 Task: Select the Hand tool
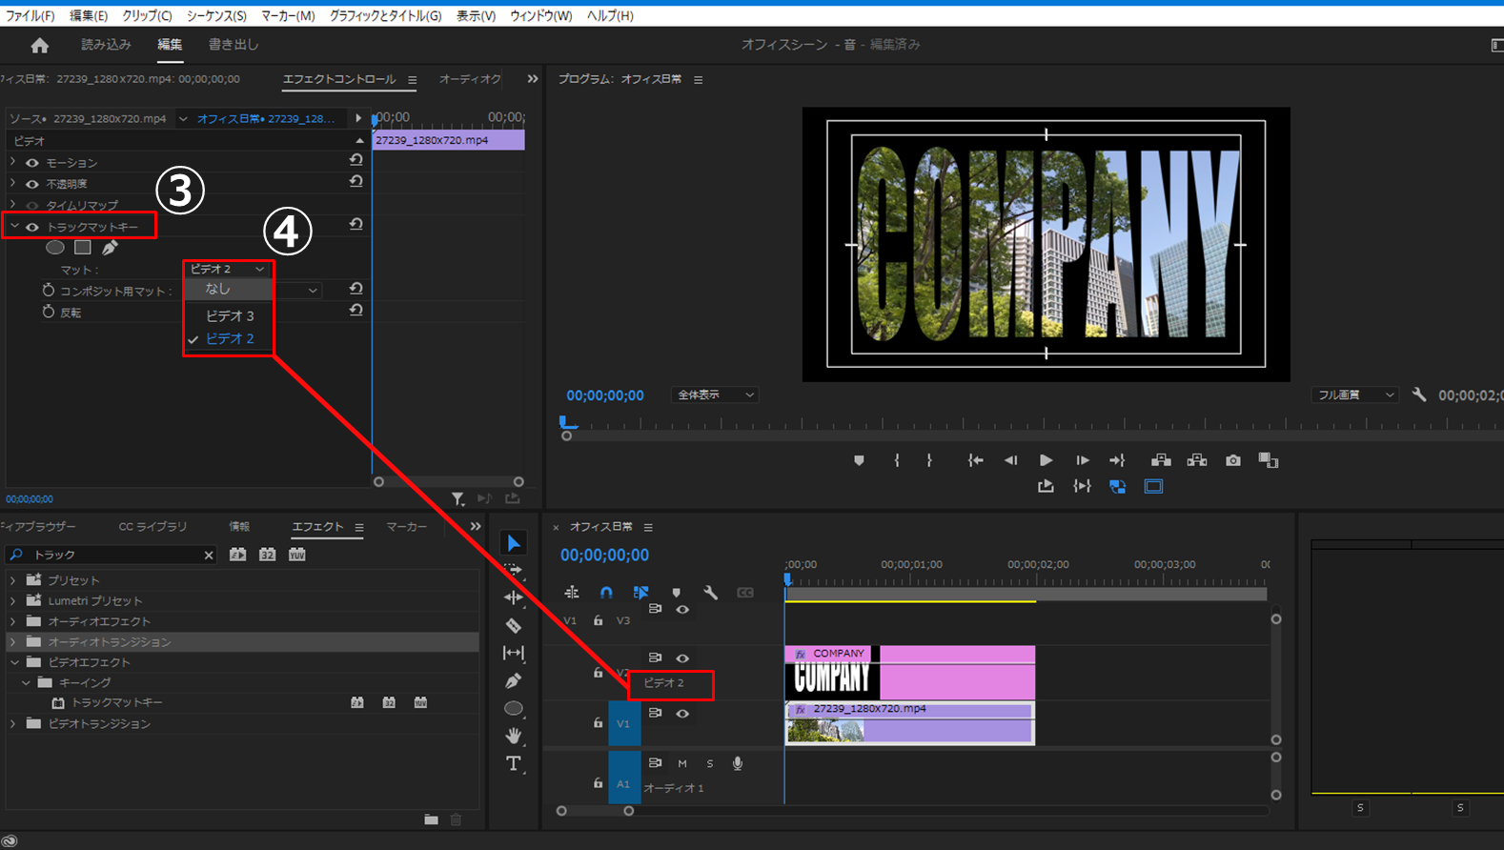point(513,736)
